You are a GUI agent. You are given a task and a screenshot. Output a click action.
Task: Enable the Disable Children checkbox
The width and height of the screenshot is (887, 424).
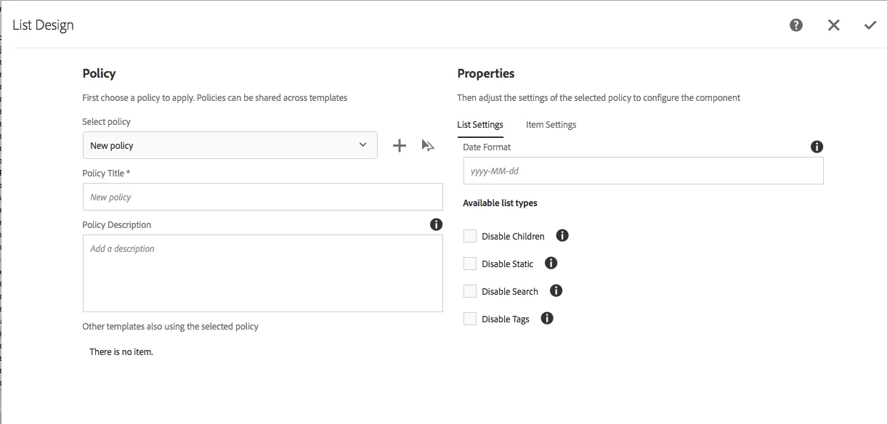point(470,236)
